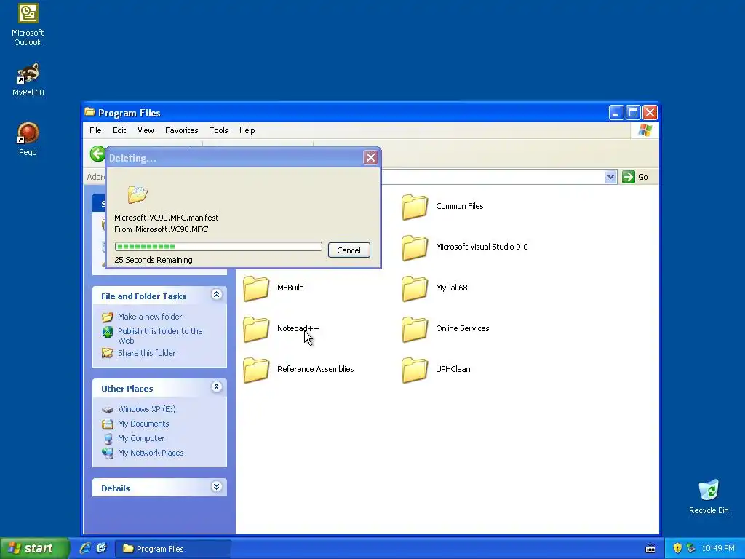This screenshot has width=745, height=559.
Task: Go to My Documents
Action: click(143, 424)
